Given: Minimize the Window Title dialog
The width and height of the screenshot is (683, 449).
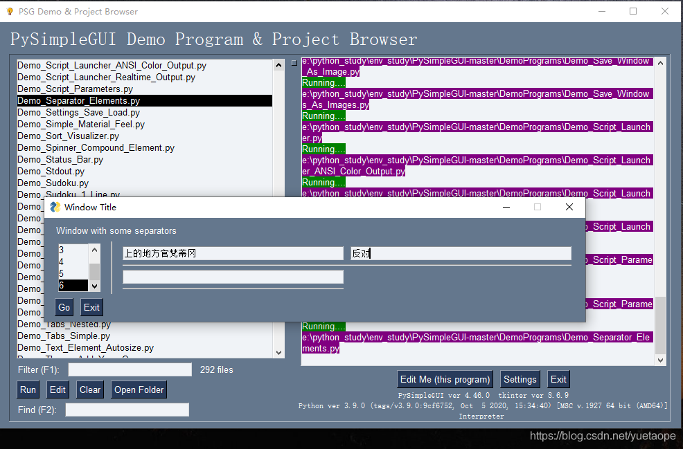Looking at the screenshot, I should click(x=506, y=207).
